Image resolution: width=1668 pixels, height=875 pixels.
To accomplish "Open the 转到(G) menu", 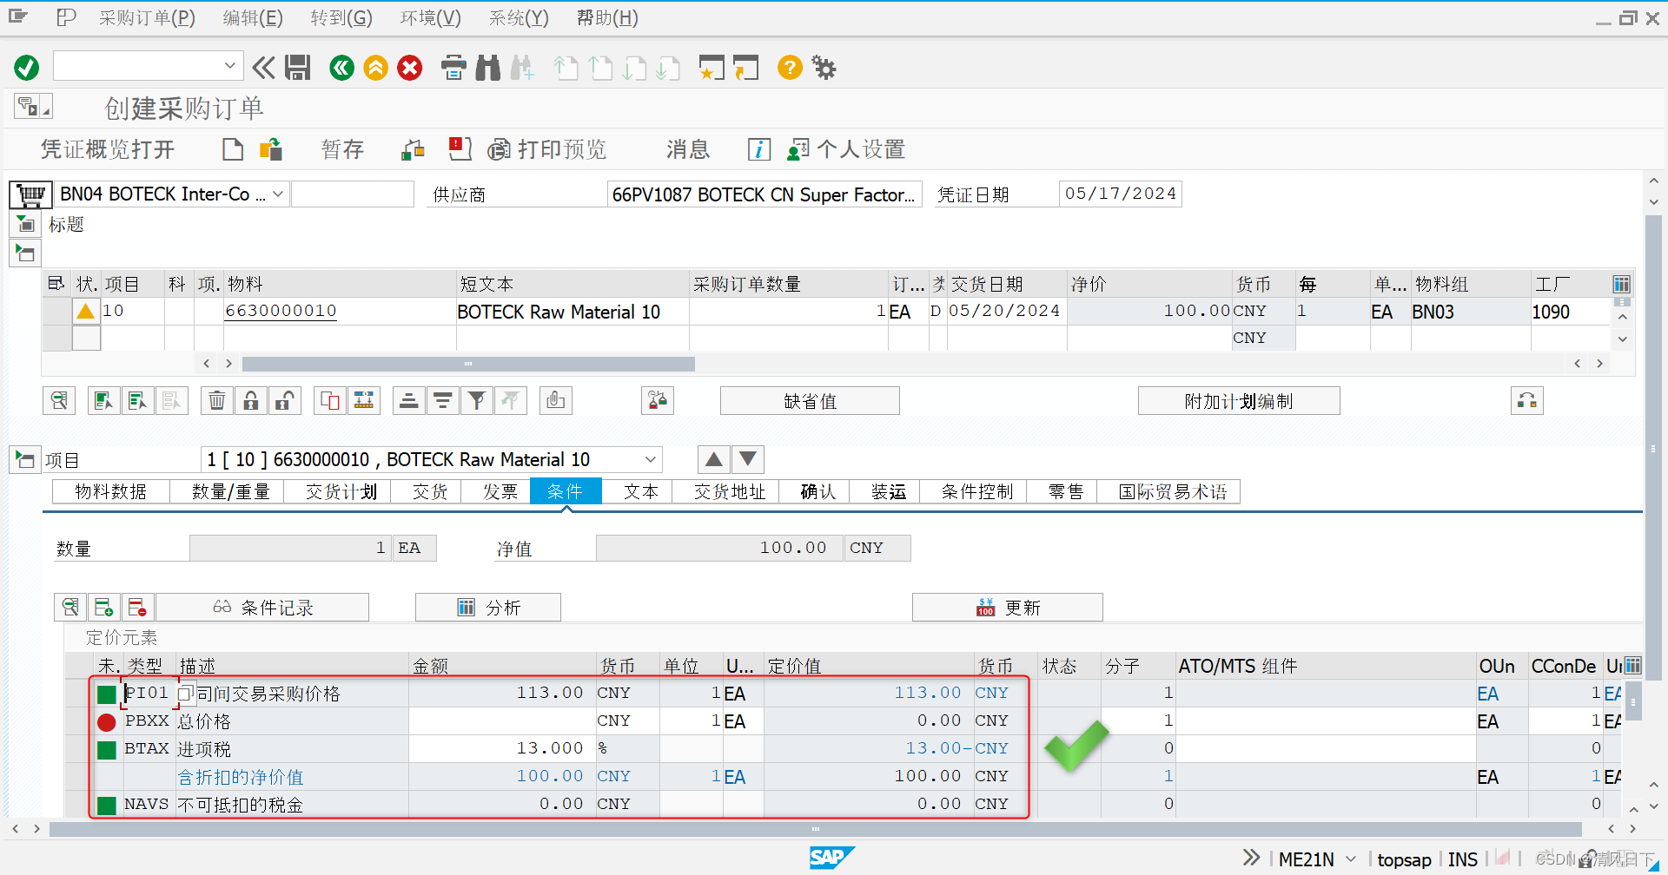I will 341,17.
